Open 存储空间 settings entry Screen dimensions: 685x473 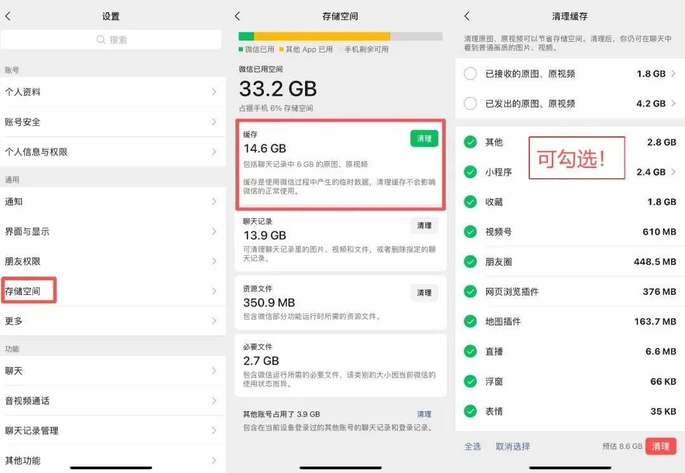[113, 291]
